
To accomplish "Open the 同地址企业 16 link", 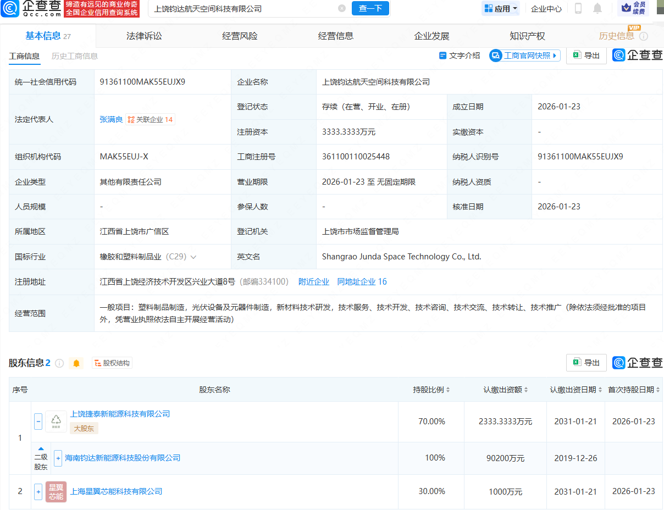I will coord(362,281).
